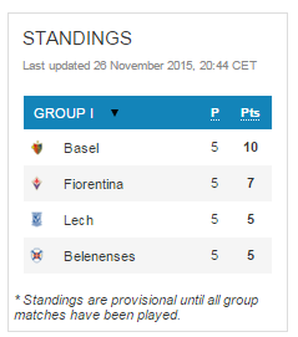Click the provisional standings footnote
The height and width of the screenshot is (337, 298).
pos(136,307)
